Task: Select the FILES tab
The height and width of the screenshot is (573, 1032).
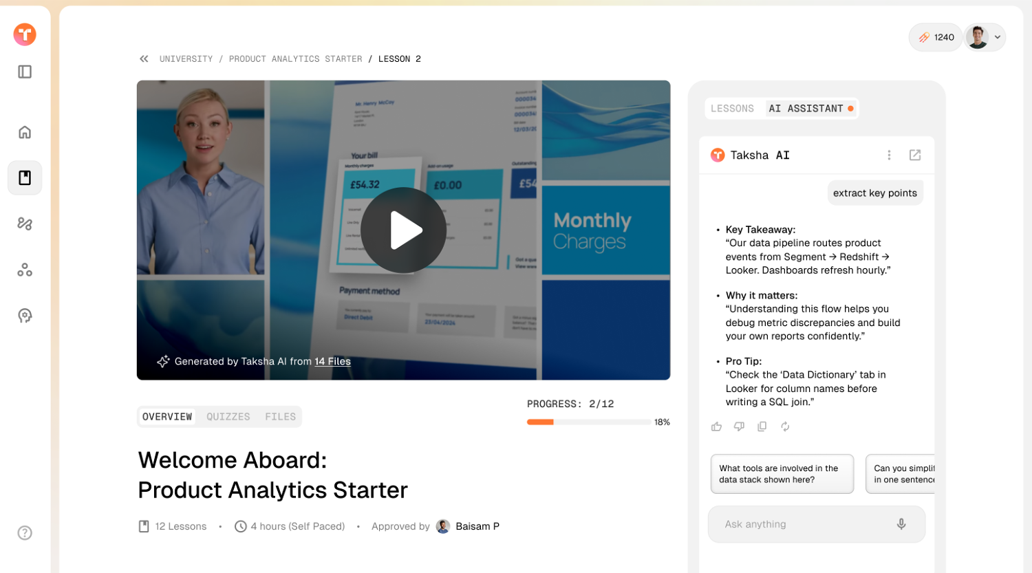Action: tap(281, 417)
